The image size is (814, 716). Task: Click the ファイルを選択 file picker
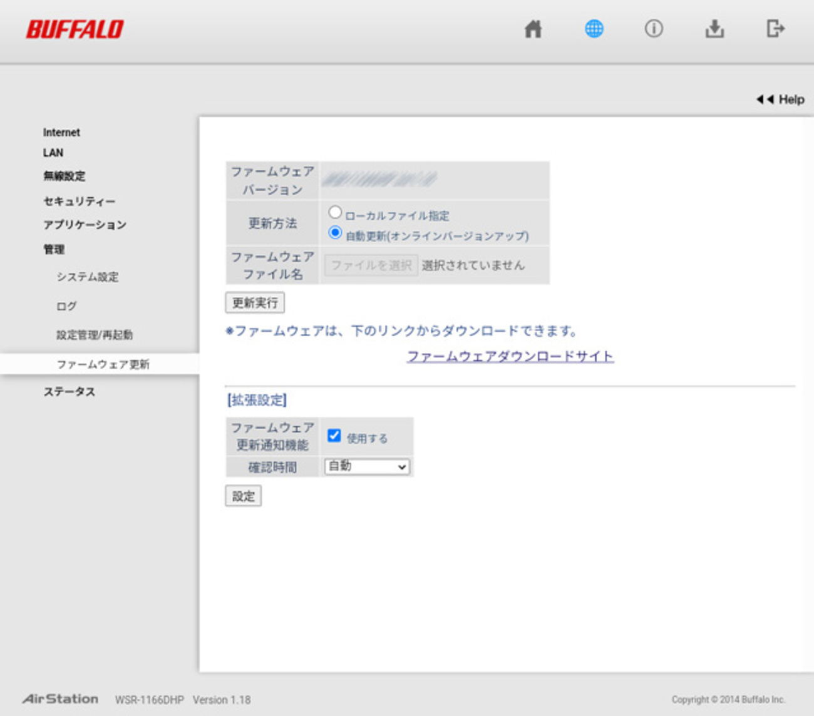click(x=370, y=264)
